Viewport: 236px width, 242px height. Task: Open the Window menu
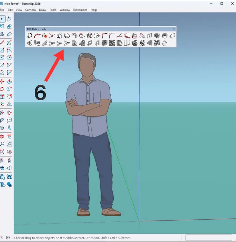(x=65, y=10)
